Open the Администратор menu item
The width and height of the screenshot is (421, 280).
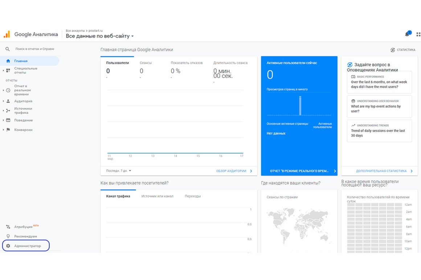point(26,245)
